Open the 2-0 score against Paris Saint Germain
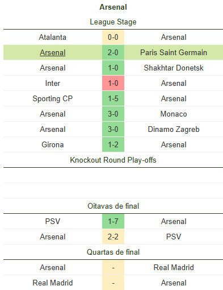Screen dimensions: 223x290 (113, 52)
